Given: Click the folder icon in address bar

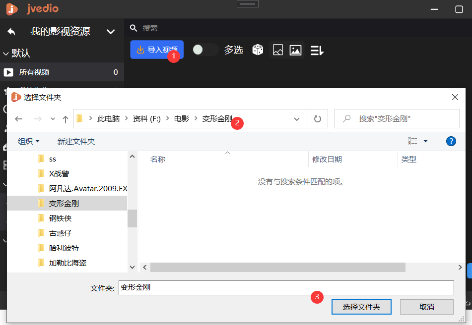Looking at the screenshot, I should [79, 118].
